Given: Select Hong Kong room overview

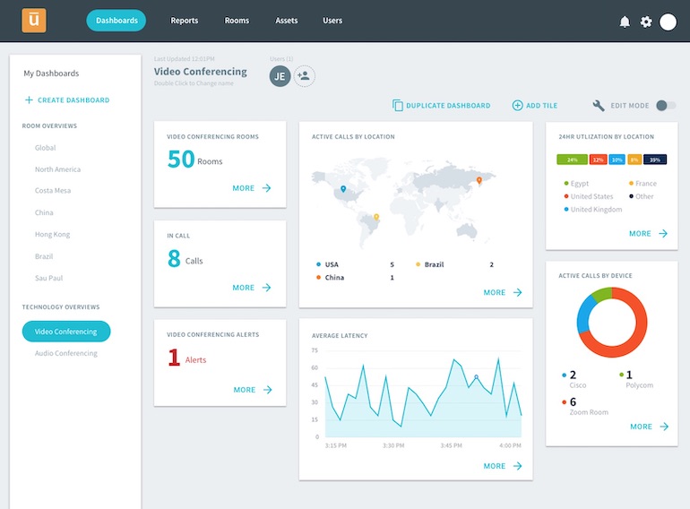Looking at the screenshot, I should pyautogui.click(x=52, y=235).
